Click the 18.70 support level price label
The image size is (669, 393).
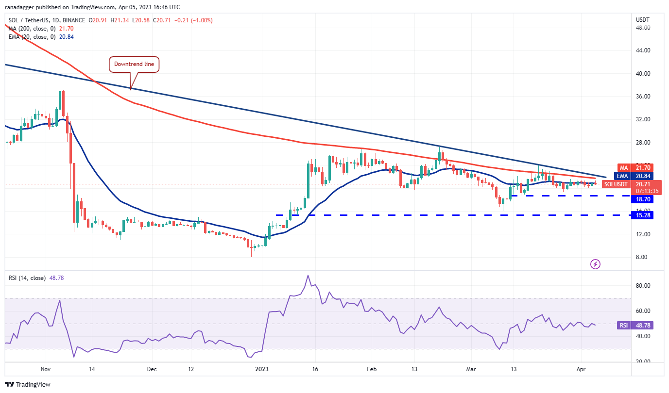pos(641,199)
